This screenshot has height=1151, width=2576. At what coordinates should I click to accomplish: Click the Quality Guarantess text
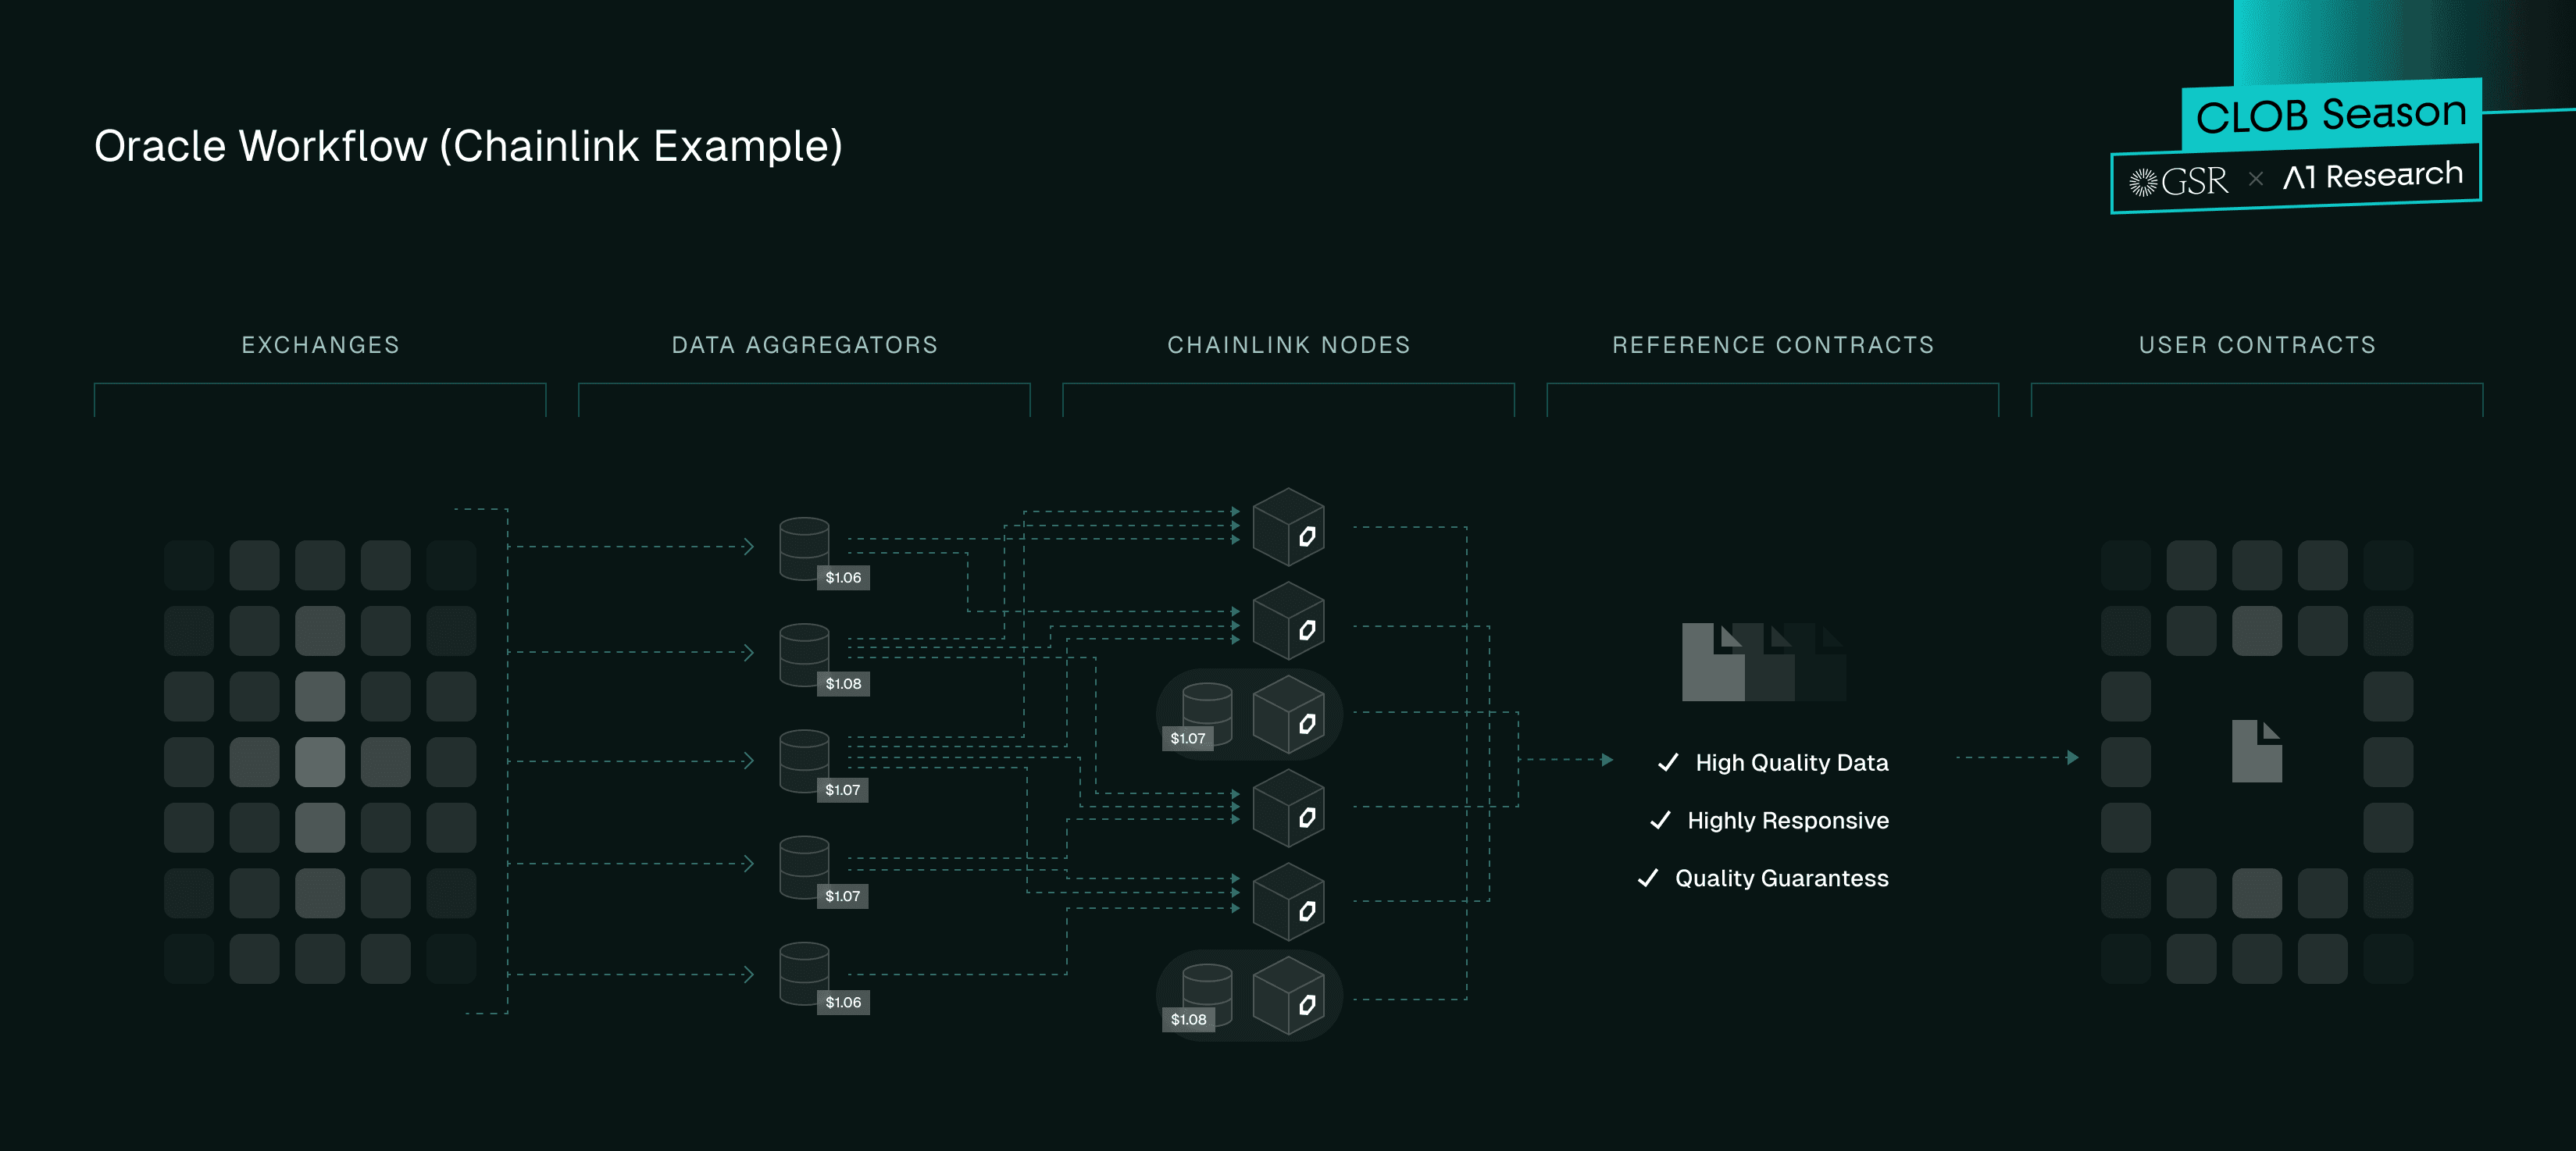click(x=1782, y=879)
